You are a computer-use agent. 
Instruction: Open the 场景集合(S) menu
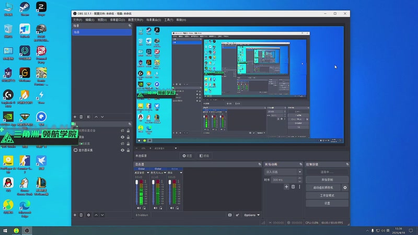[x=154, y=20]
